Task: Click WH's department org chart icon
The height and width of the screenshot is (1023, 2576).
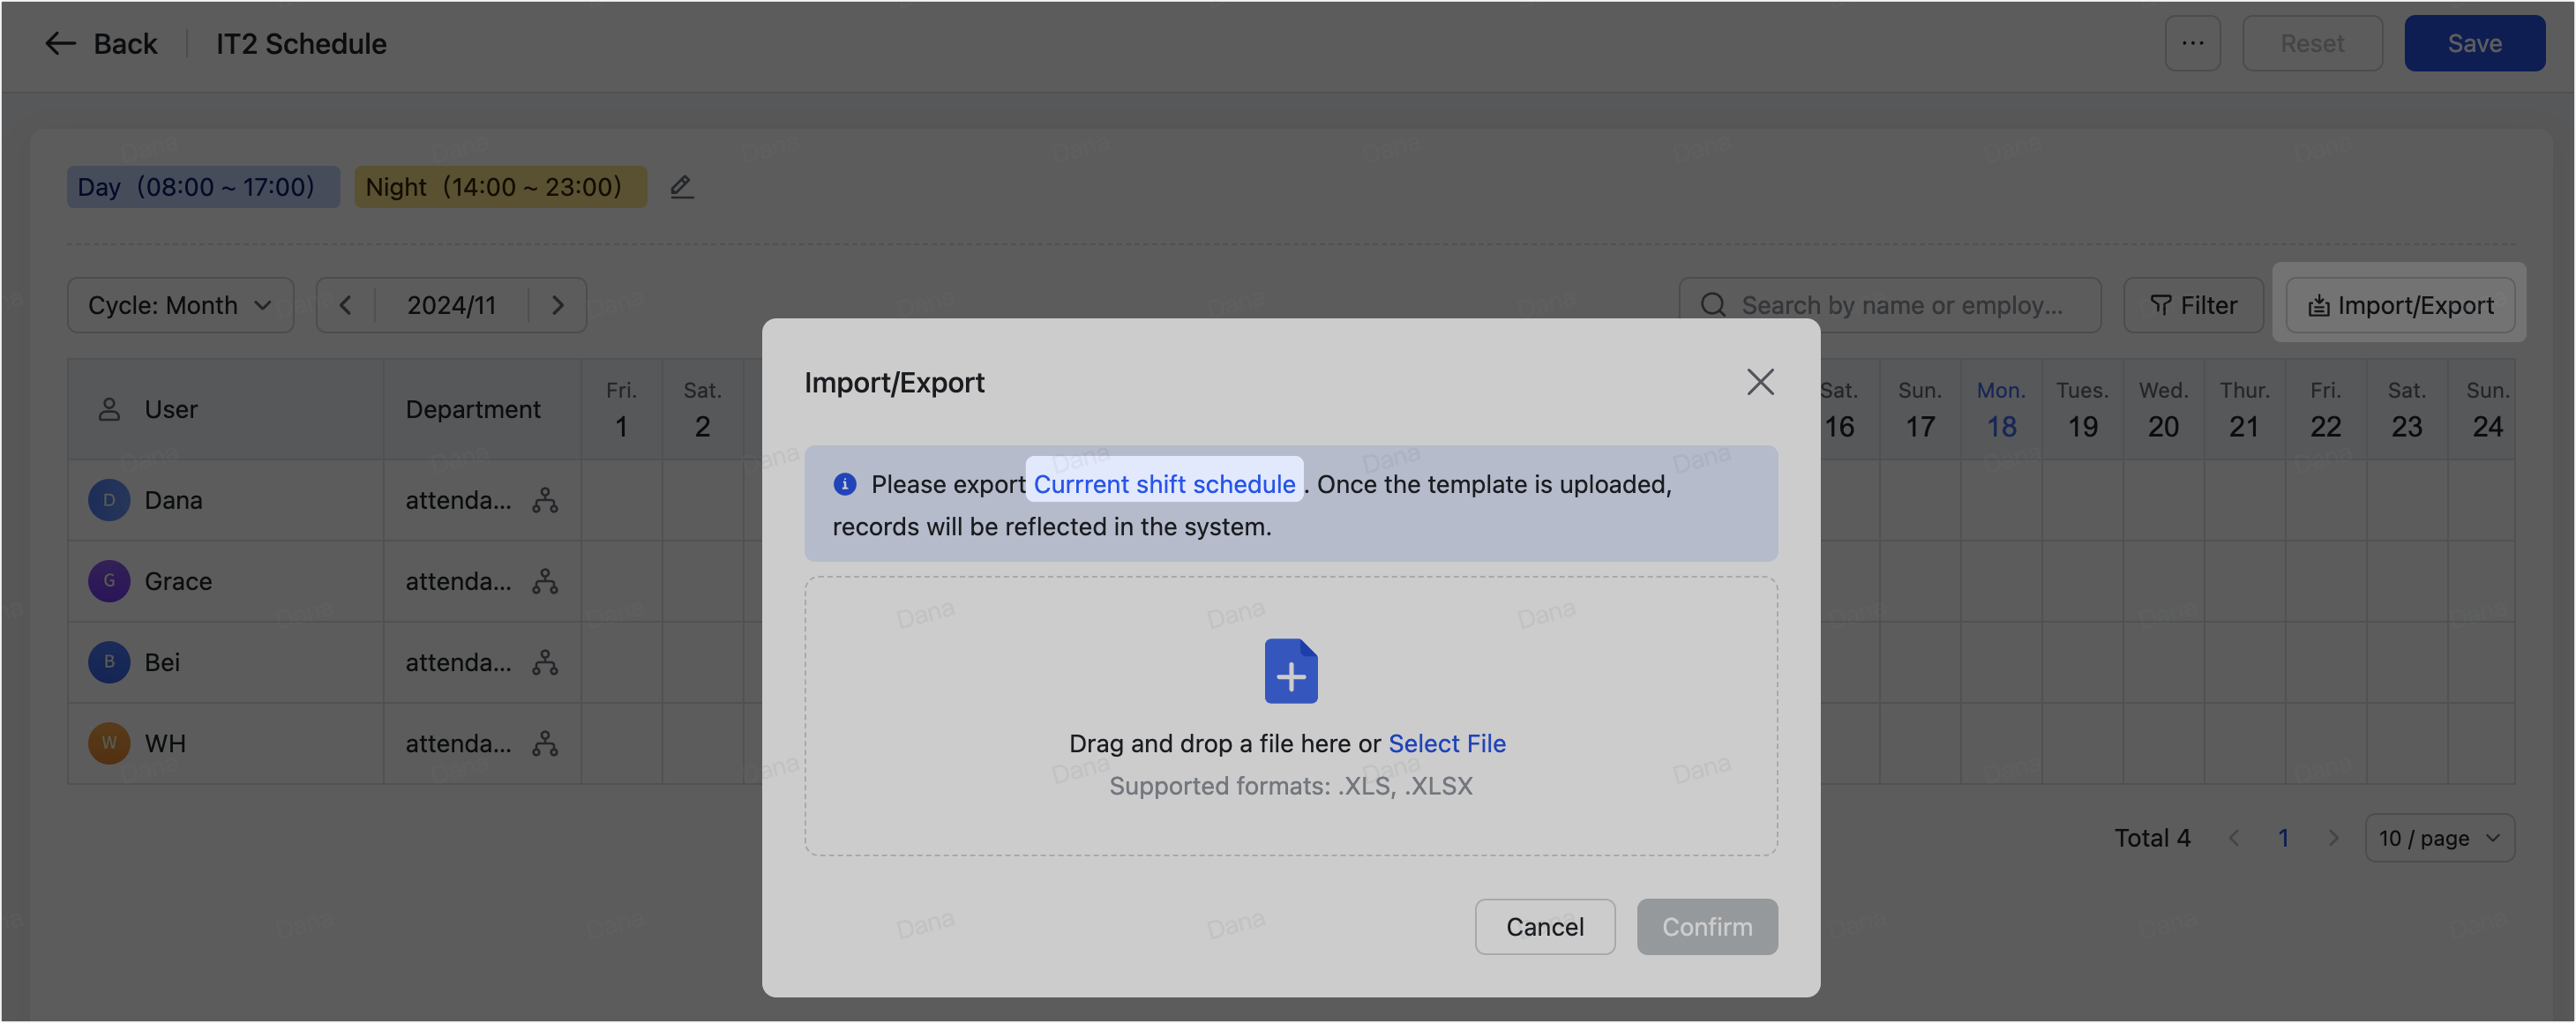Action: coord(545,743)
